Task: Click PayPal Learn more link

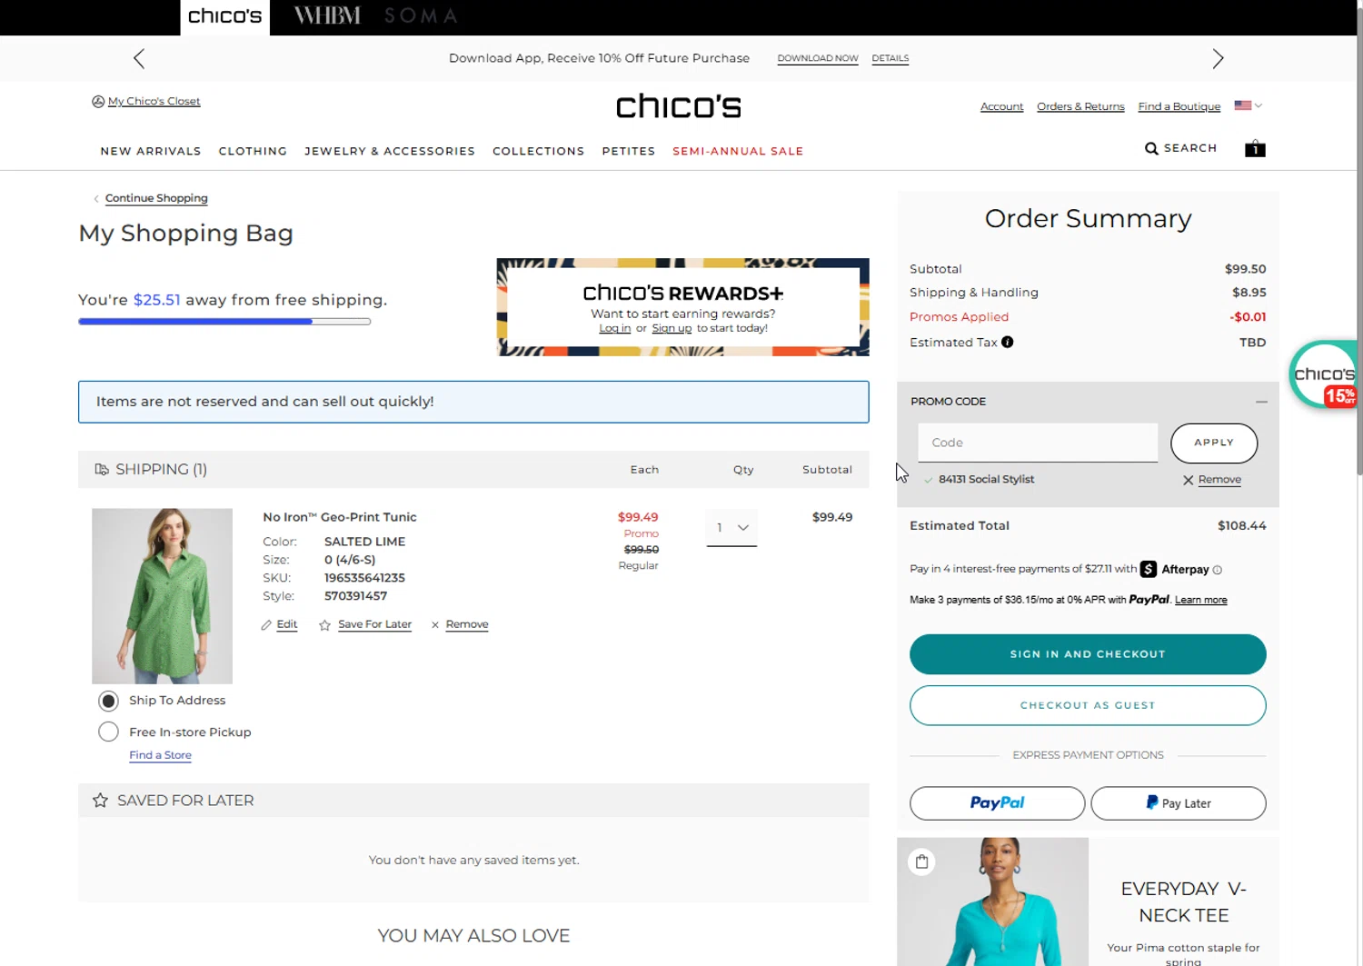Action: click(1200, 601)
